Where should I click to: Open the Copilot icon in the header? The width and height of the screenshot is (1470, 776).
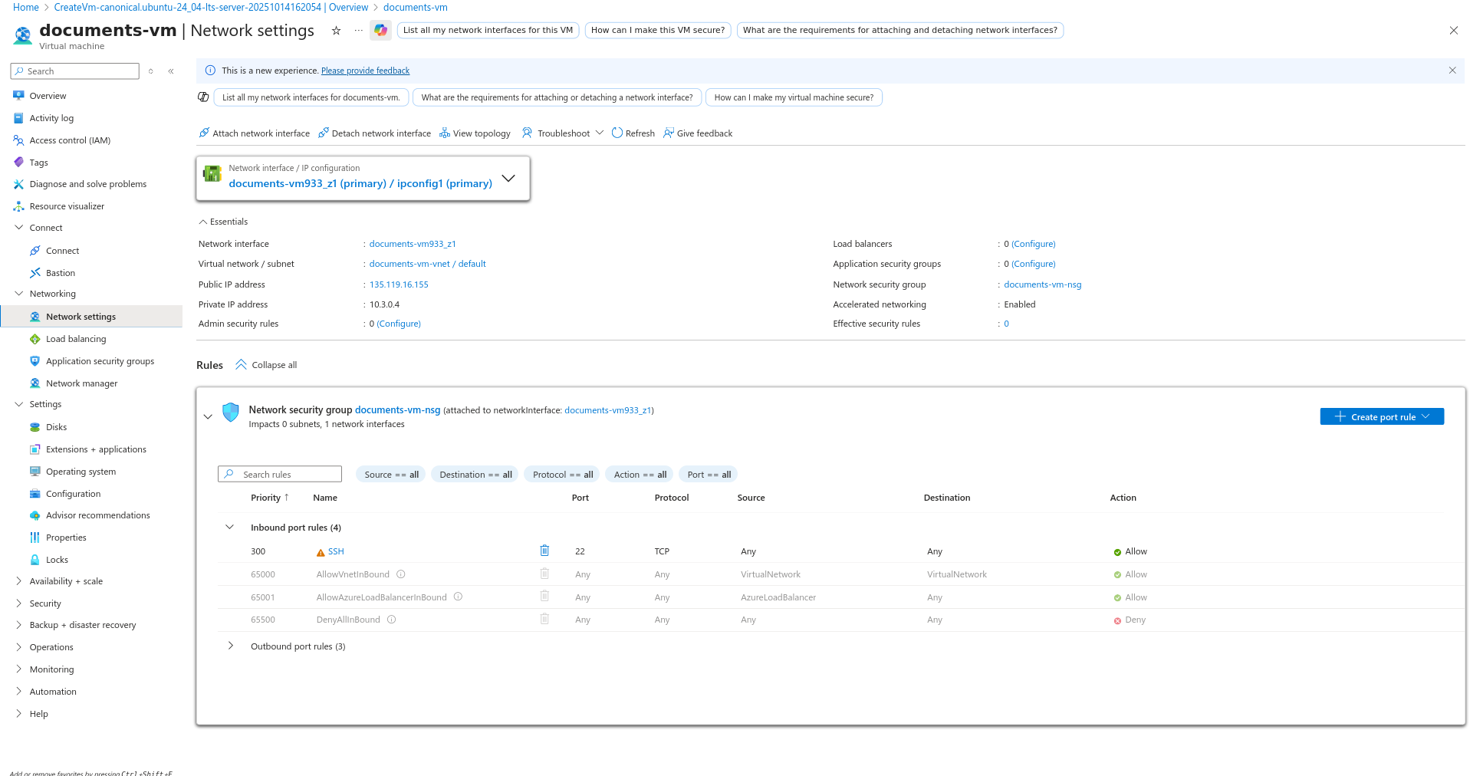point(380,31)
